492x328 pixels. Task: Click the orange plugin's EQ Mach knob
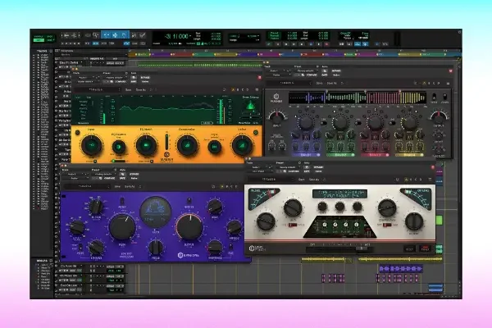(x=146, y=146)
